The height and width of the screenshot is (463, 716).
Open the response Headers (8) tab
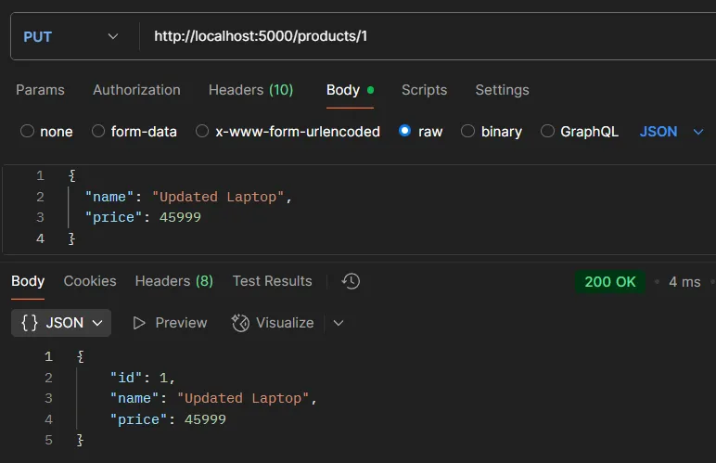pyautogui.click(x=174, y=281)
